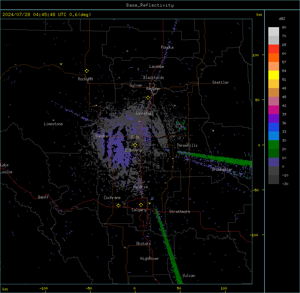
Task: Click the -50 tick label on right axis
Action: [255, 190]
